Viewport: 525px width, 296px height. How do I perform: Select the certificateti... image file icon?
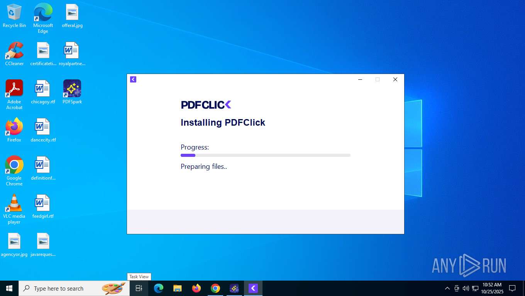(43, 54)
